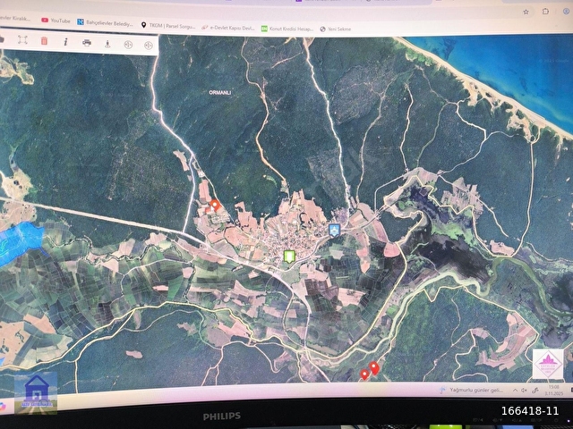The height and width of the screenshot is (429, 573).
Task: Open the weather widget in taskbar
Action: [x=472, y=390]
